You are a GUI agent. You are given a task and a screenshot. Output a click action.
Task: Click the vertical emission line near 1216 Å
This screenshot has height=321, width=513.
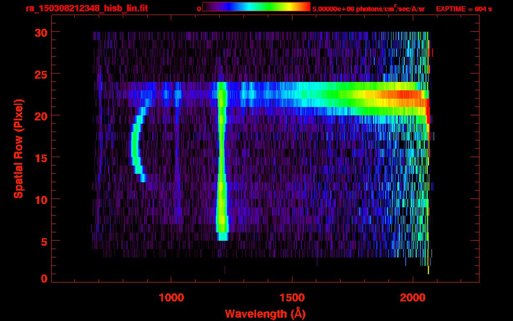(221, 161)
